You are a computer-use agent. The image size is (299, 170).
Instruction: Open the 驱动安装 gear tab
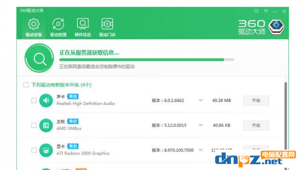pyautogui.click(x=34, y=28)
